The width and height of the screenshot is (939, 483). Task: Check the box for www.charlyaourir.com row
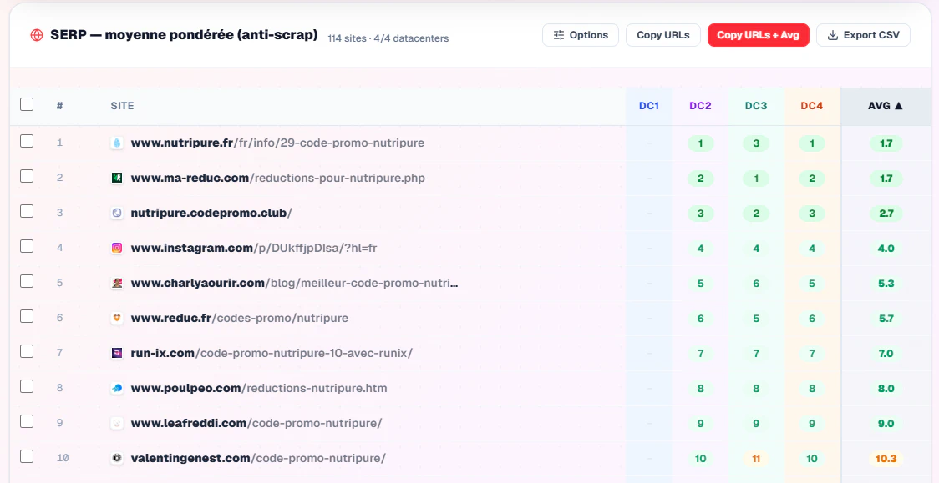27,281
